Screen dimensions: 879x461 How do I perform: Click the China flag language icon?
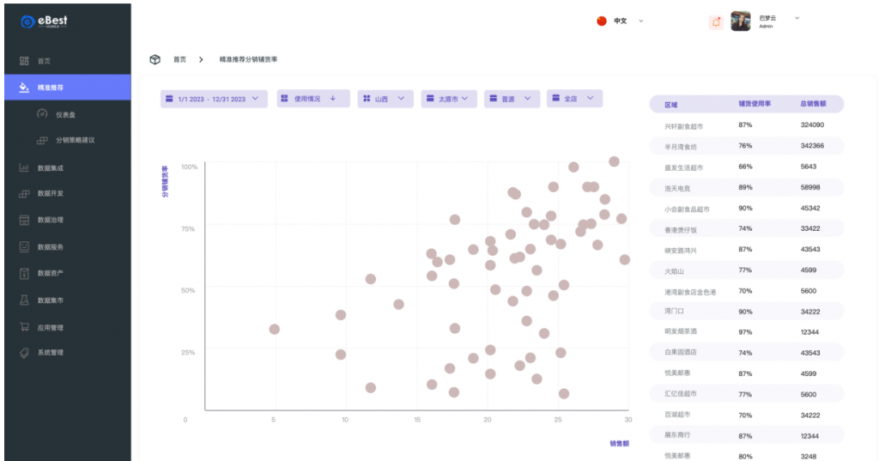[x=602, y=21]
